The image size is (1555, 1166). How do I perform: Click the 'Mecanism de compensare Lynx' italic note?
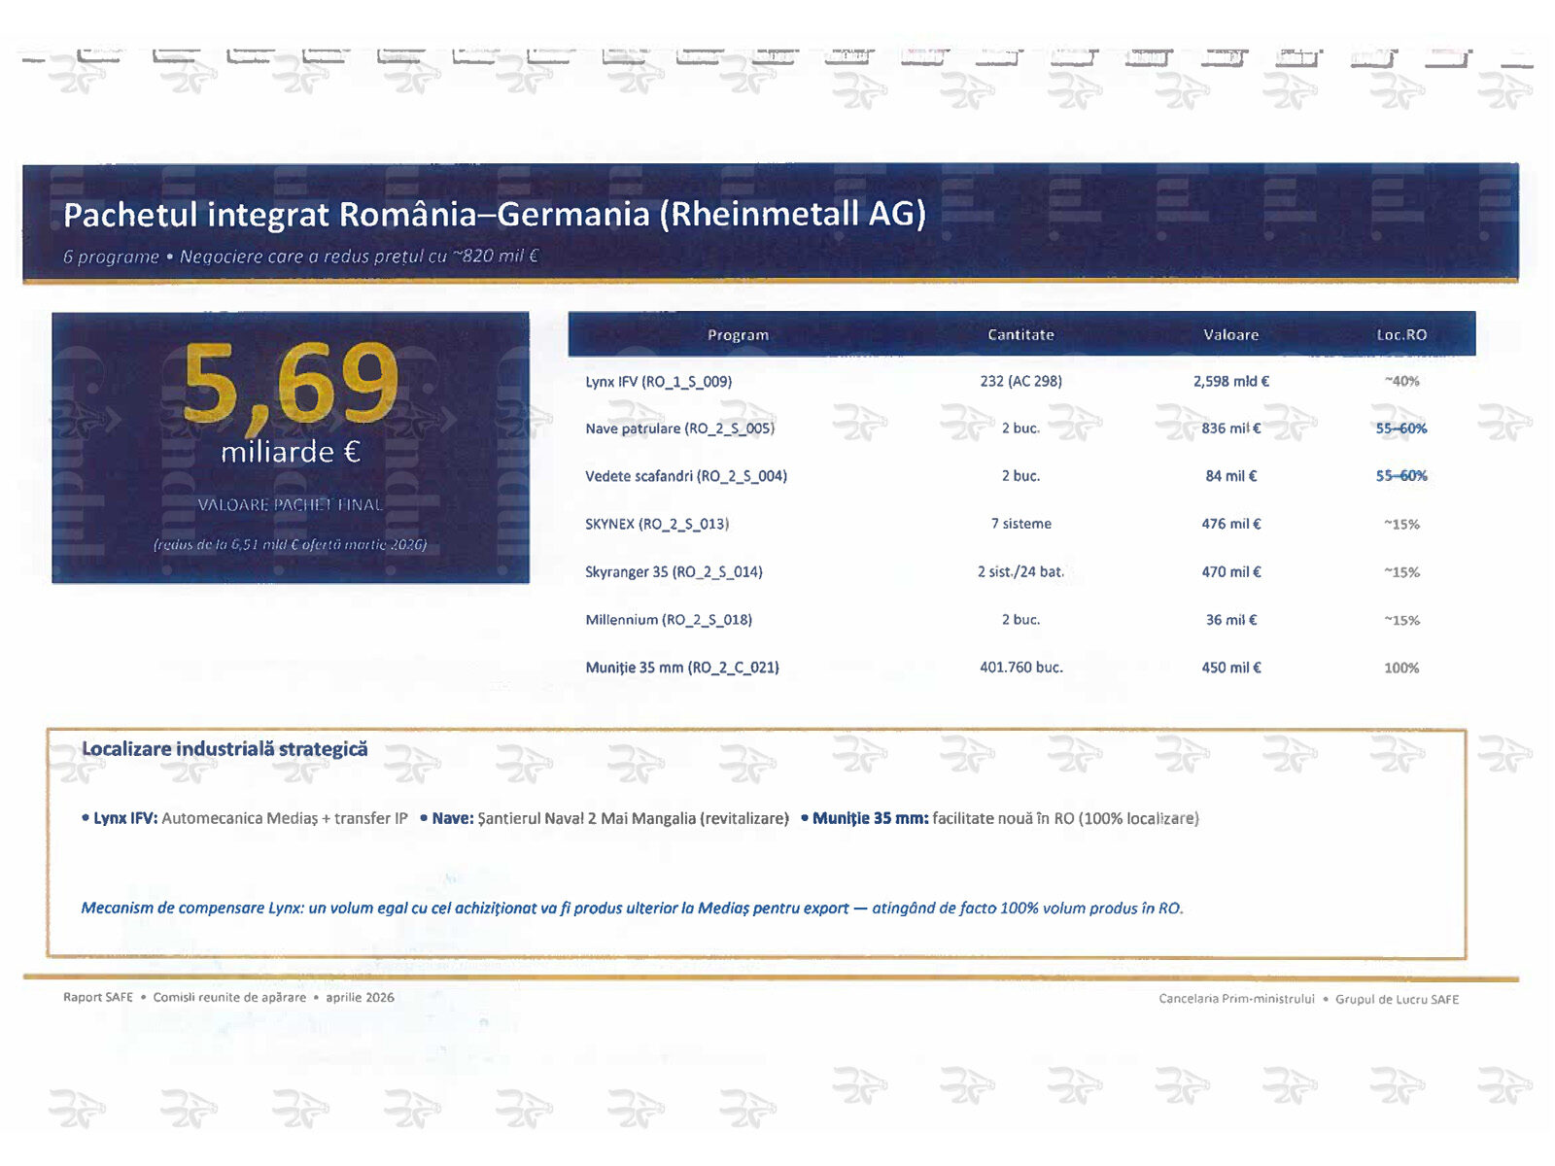click(x=632, y=909)
